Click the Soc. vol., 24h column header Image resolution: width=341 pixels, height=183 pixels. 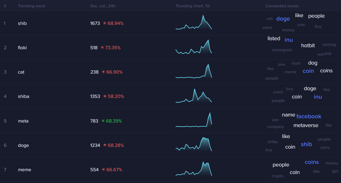point(103,6)
